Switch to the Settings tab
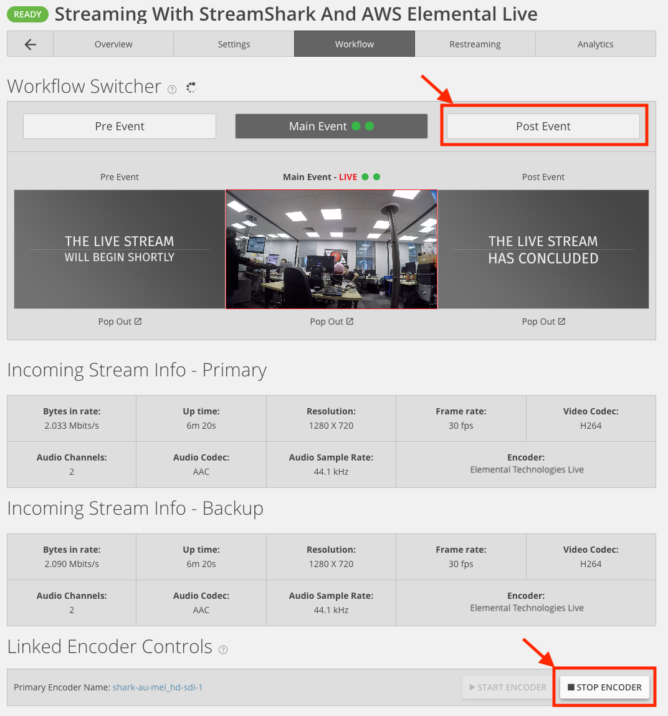Screen dimensions: 668x716 click(x=234, y=44)
